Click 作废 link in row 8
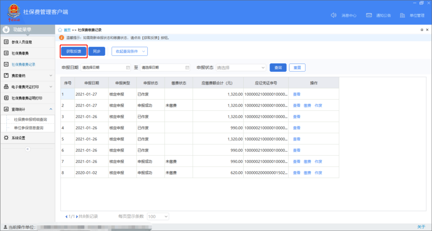 click(318, 173)
